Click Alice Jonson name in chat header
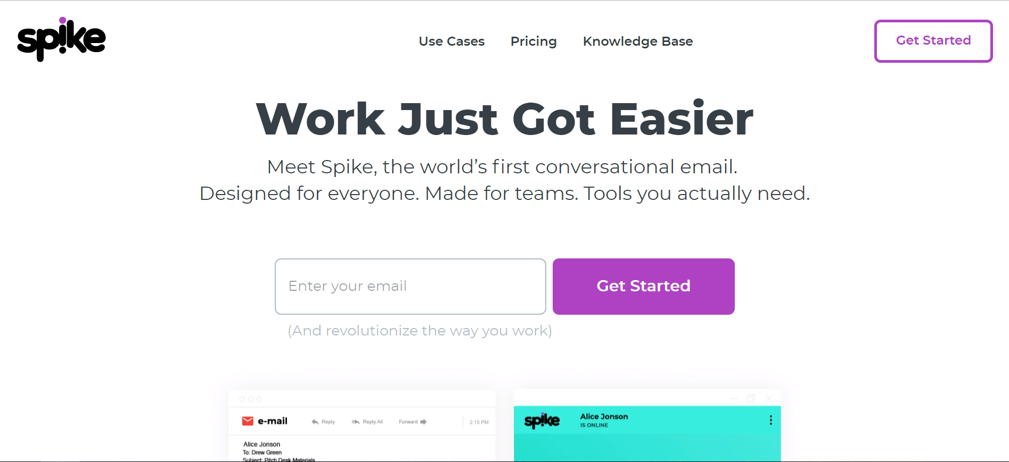This screenshot has width=1009, height=462. (604, 416)
